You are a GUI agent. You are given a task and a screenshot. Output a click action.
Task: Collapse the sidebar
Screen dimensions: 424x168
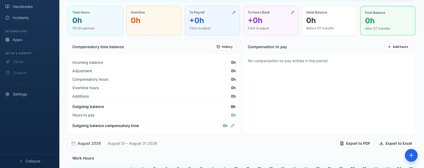[30, 161]
